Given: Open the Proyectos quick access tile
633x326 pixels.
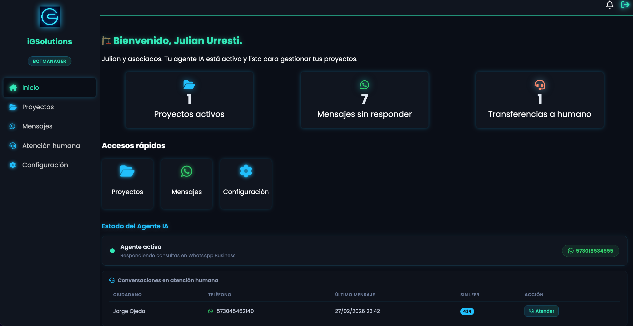Looking at the screenshot, I should coord(127,184).
